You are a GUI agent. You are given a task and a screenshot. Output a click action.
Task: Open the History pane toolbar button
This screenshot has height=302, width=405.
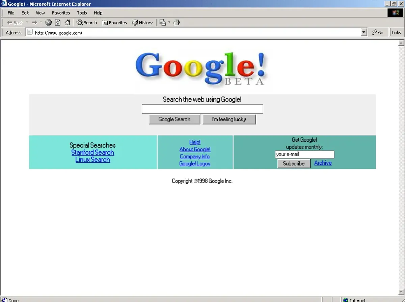tap(142, 23)
